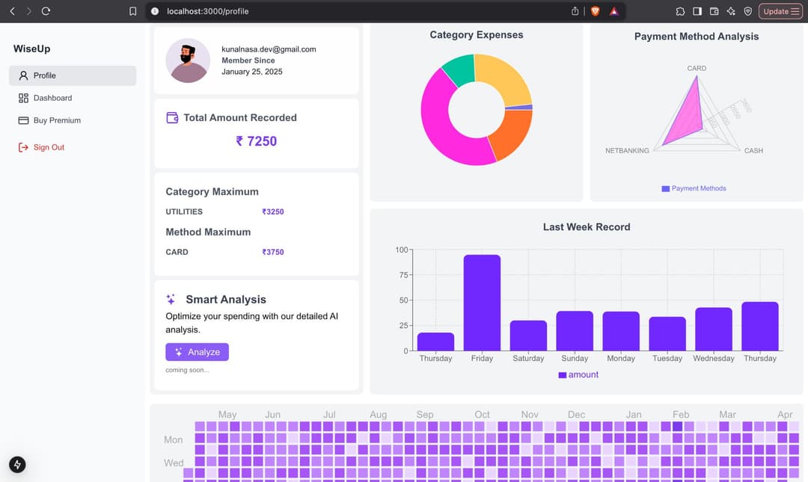Click the lightning bolt dev tools badge
Screen dimensions: 808x482
coord(17,464)
